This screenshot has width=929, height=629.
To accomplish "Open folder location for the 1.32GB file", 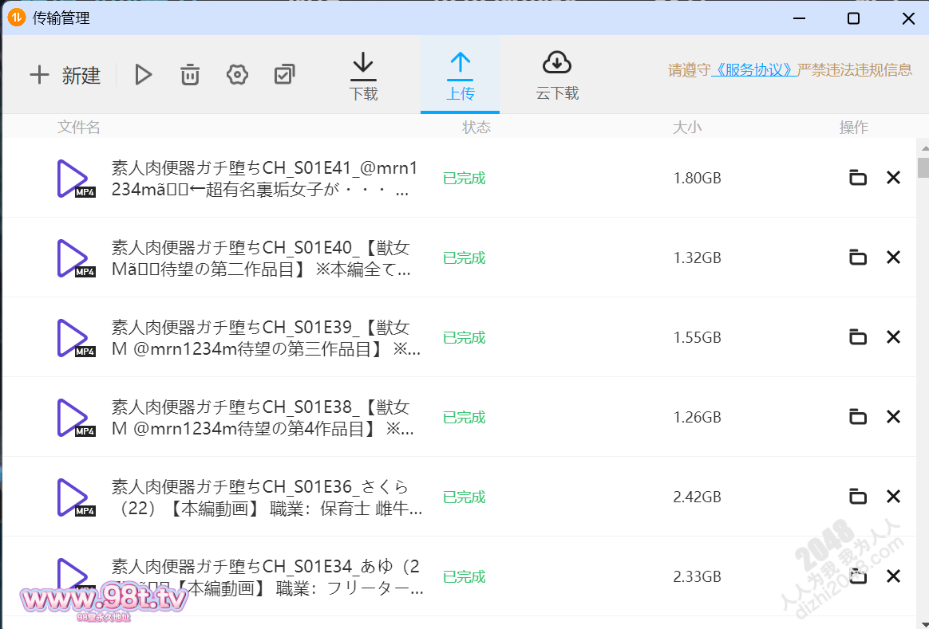I will pyautogui.click(x=858, y=257).
